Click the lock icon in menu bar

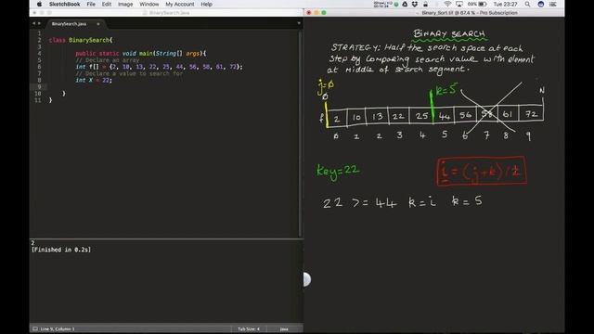[425, 4]
